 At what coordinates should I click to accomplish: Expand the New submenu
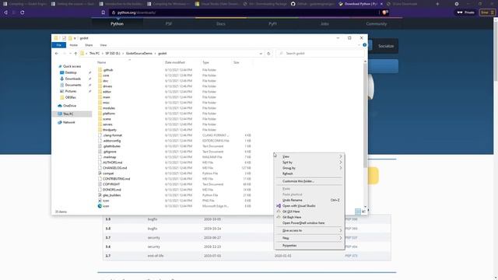tap(310, 238)
